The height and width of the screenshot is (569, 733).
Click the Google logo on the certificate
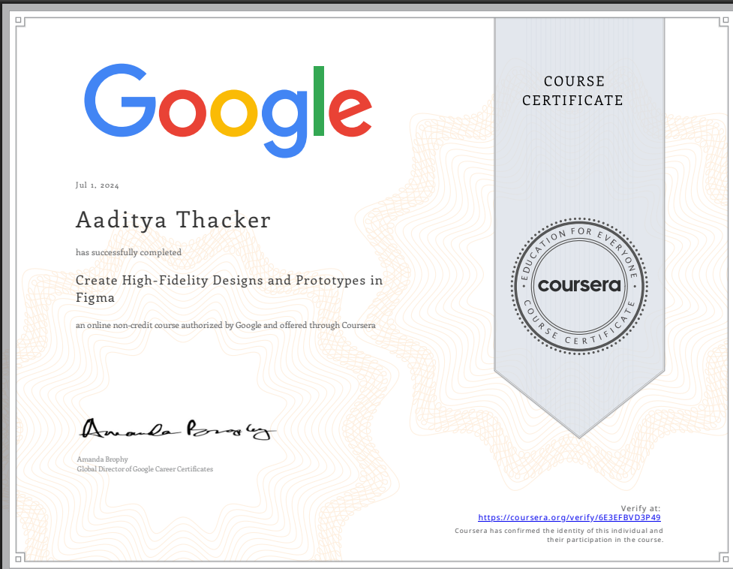click(x=228, y=110)
